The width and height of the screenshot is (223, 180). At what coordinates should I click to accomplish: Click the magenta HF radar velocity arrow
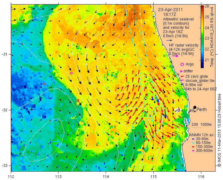pyautogui.click(x=175, y=56)
